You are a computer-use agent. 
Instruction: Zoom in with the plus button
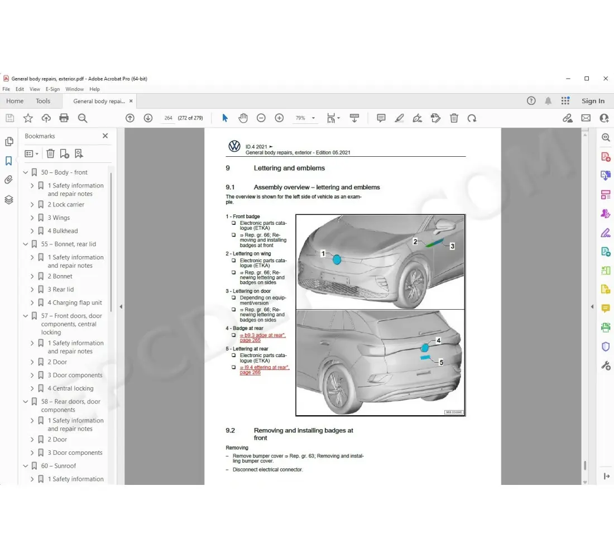click(279, 118)
